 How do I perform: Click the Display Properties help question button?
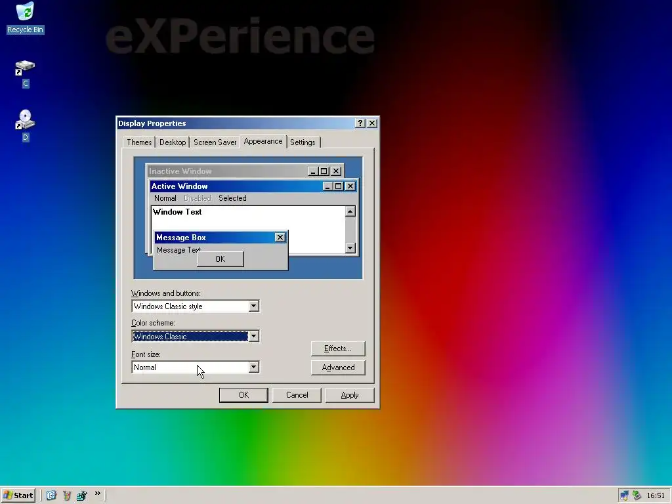360,123
